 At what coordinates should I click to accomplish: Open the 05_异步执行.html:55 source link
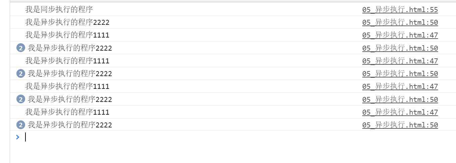coord(400,10)
